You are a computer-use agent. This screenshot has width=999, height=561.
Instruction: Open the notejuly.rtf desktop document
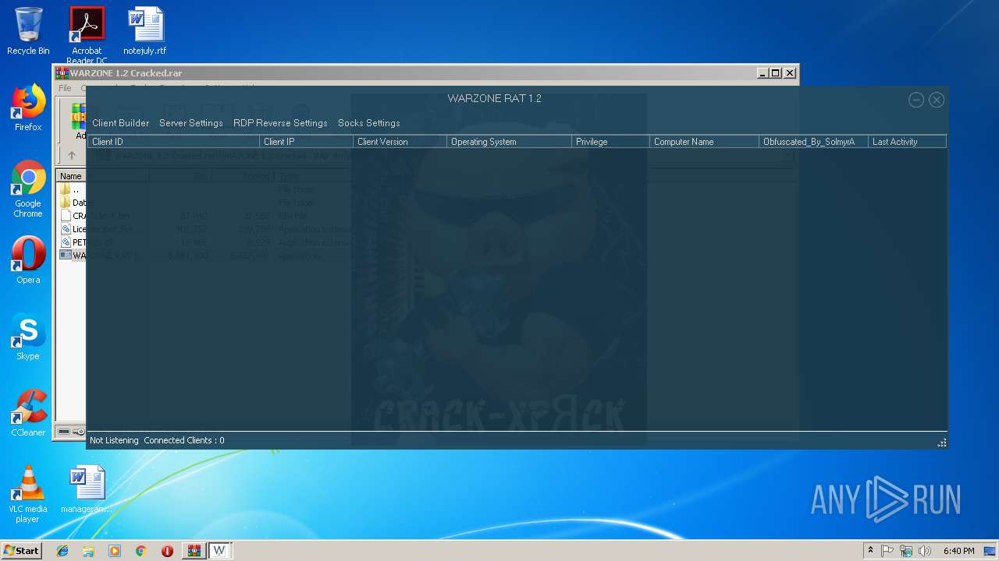[145, 31]
